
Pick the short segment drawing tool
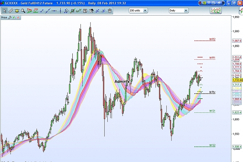[42, 11]
